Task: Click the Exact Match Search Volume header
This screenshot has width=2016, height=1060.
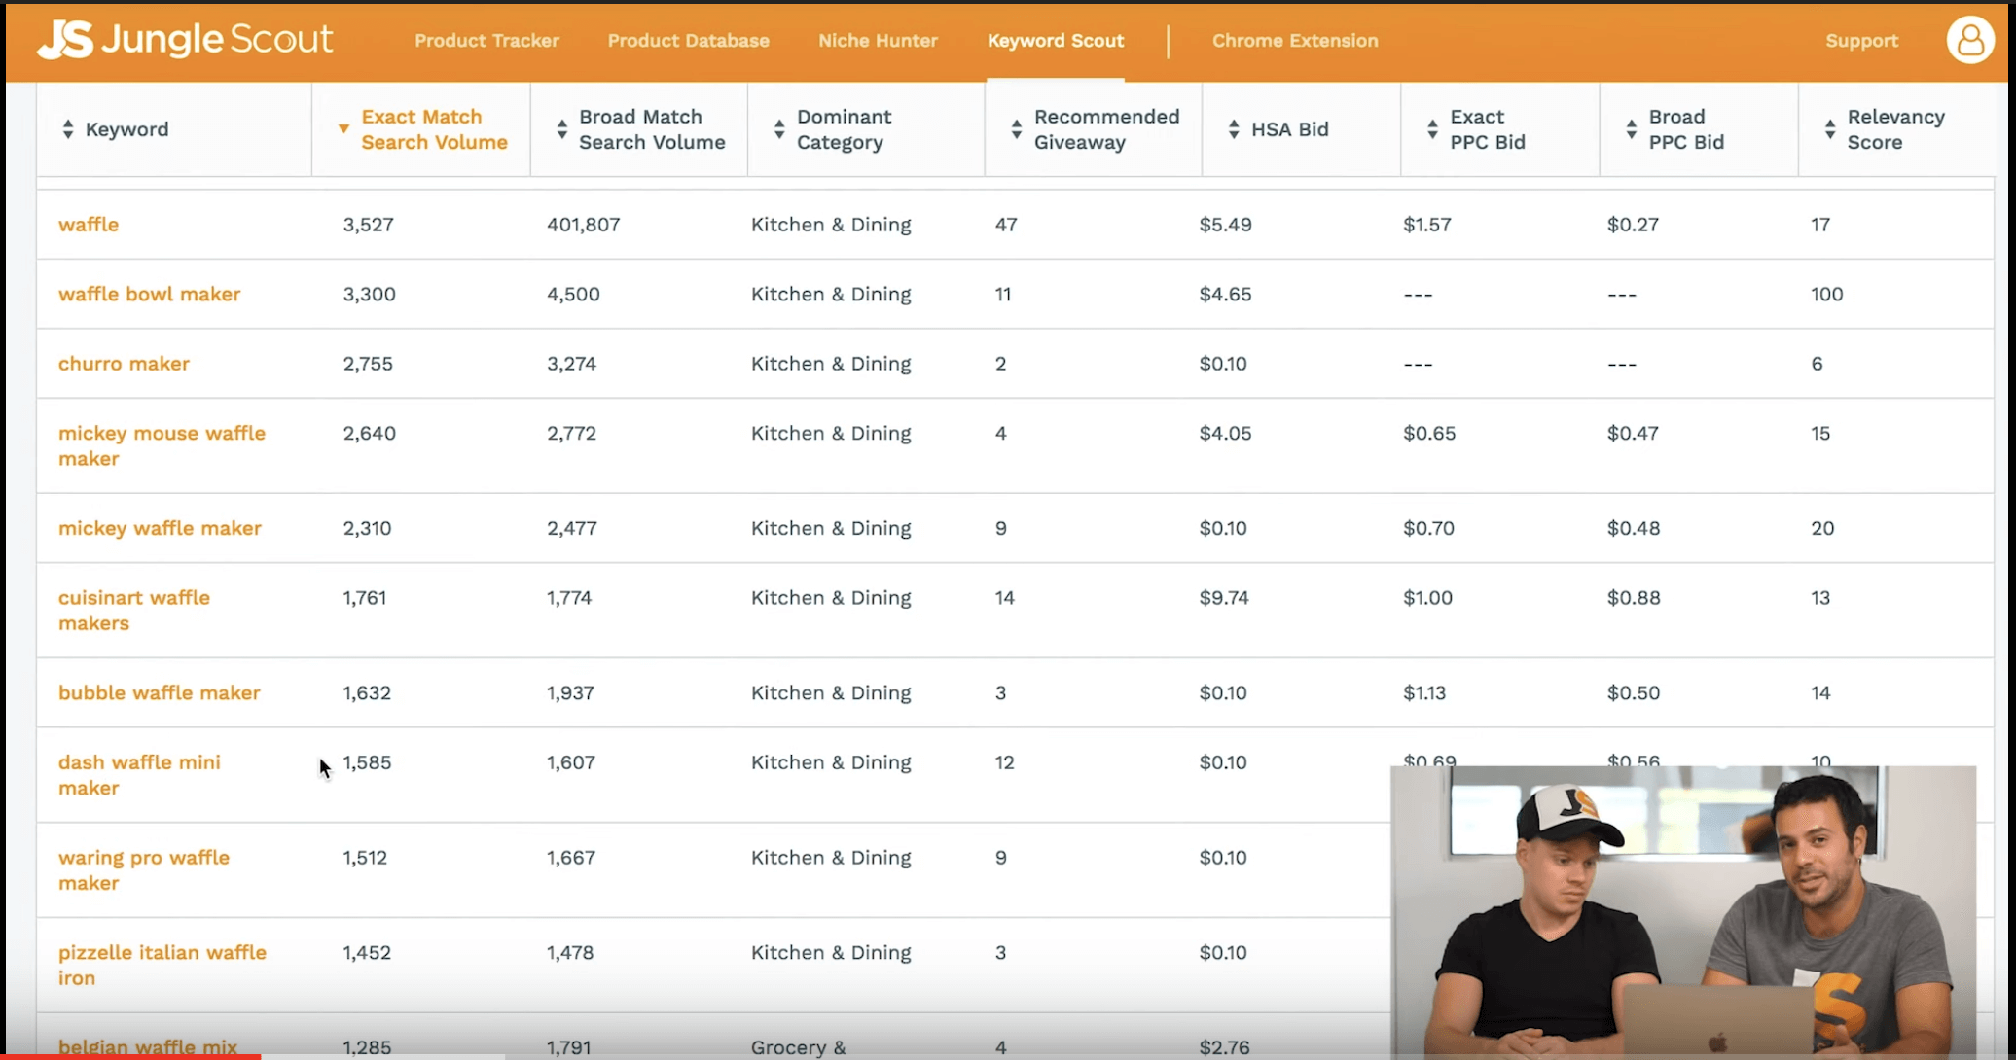Action: (x=434, y=129)
